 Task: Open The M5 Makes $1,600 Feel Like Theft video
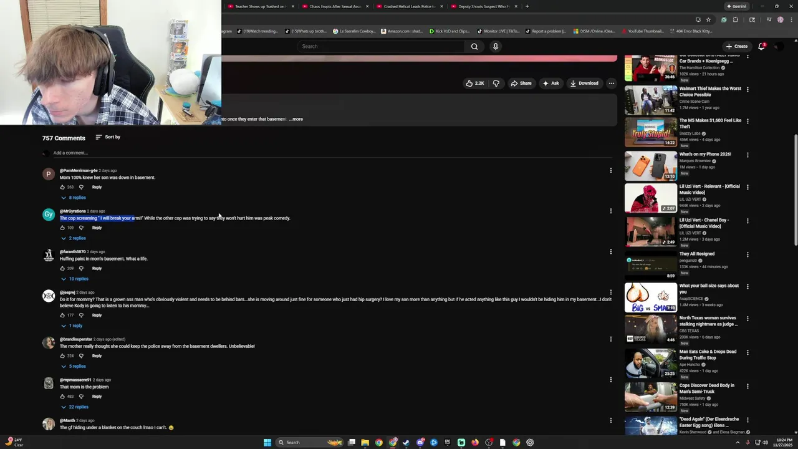tap(710, 123)
